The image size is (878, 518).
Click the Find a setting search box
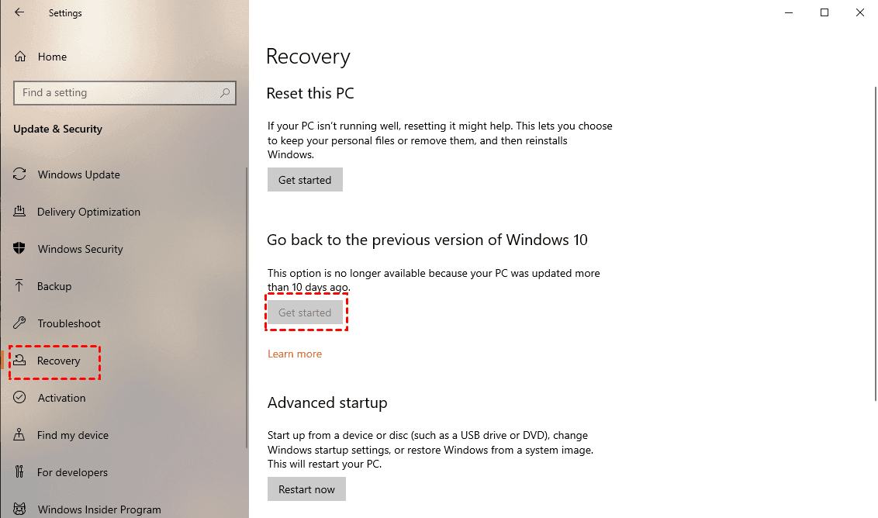pyautogui.click(x=116, y=93)
